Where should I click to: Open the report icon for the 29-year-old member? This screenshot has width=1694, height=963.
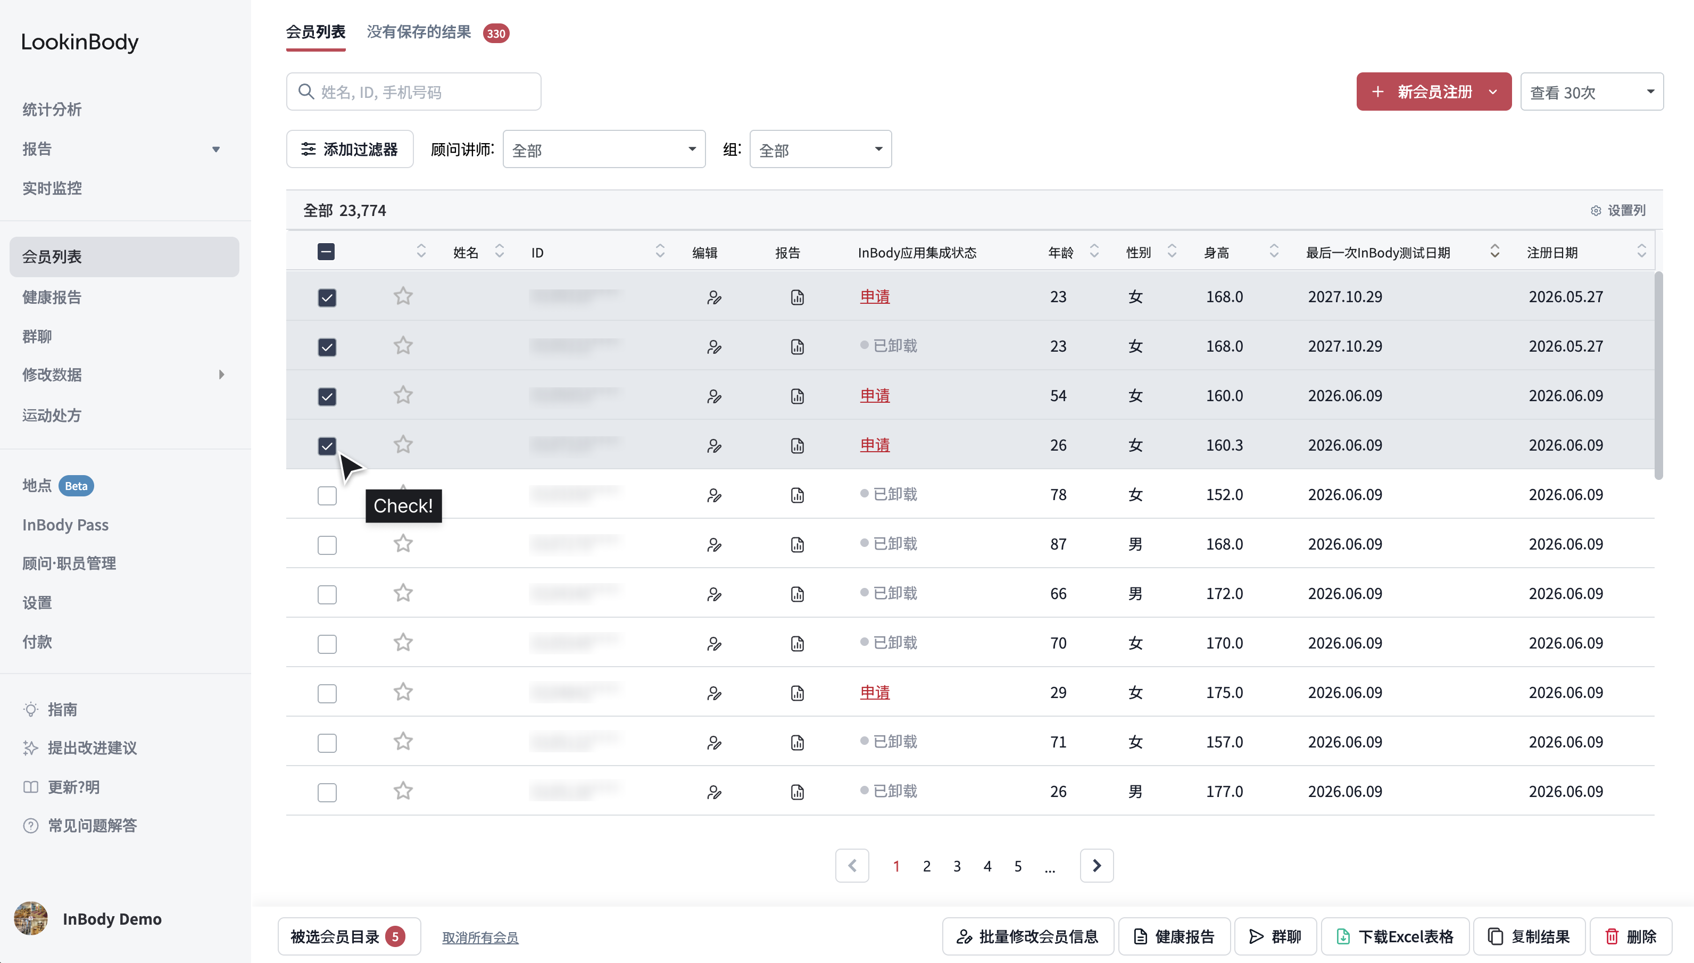click(x=797, y=693)
